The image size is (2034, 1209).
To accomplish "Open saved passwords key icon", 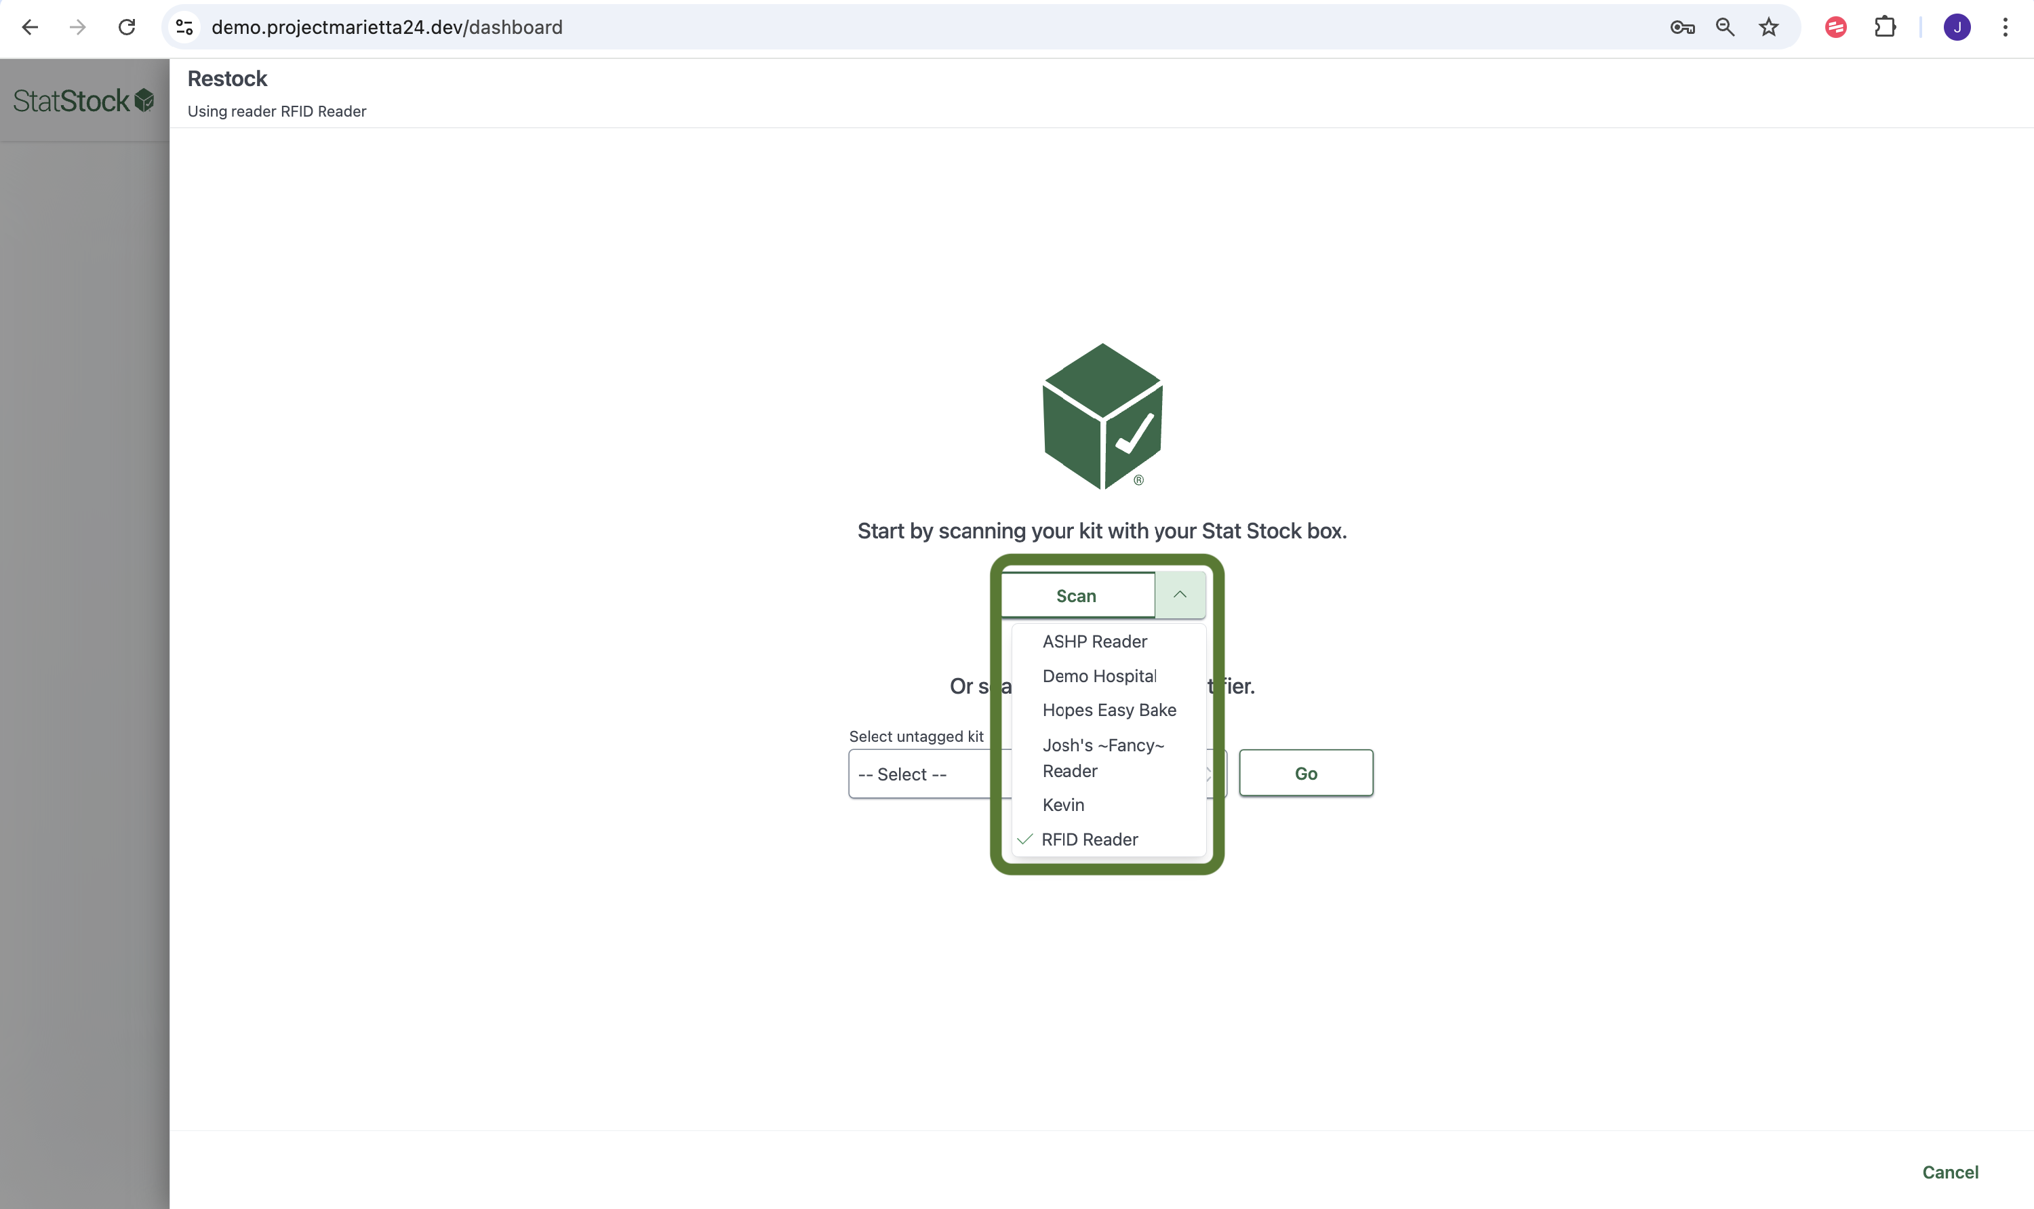I will tap(1682, 27).
